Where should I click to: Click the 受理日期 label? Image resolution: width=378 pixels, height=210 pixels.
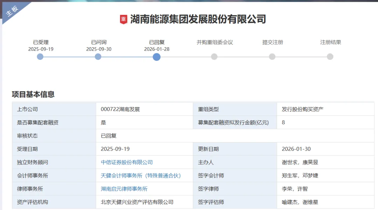click(27, 149)
